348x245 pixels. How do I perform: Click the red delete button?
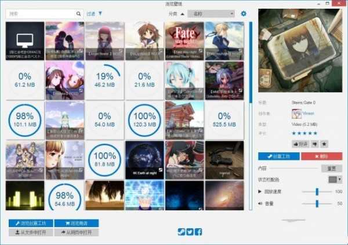pos(321,156)
